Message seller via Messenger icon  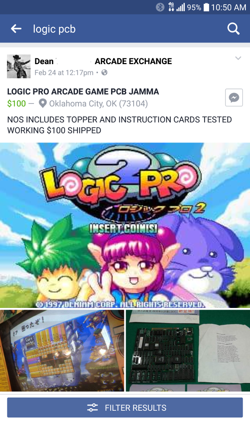coord(234,97)
